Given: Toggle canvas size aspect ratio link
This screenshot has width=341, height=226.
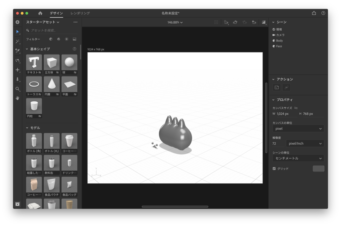Looking at the screenshot, I should tap(296, 108).
